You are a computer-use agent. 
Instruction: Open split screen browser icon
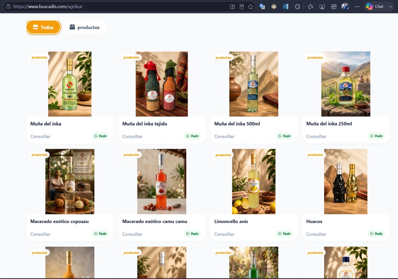[232, 7]
